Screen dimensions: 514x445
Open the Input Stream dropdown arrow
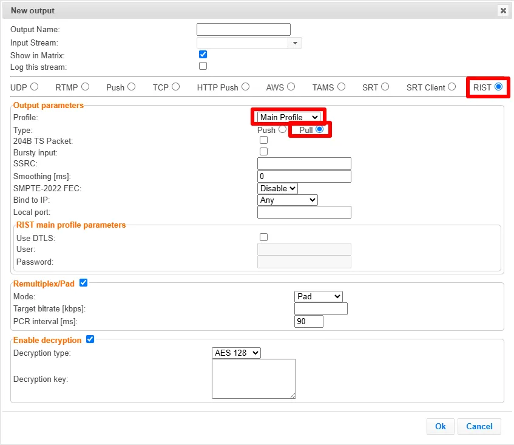click(295, 43)
